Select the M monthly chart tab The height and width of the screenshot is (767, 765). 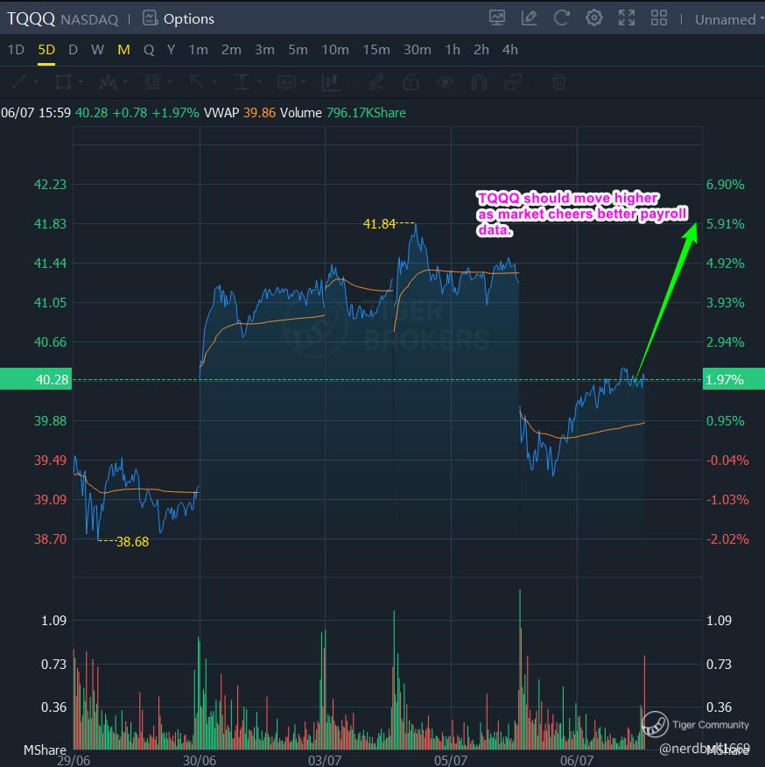(x=123, y=49)
